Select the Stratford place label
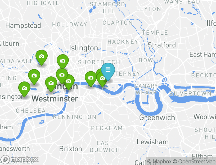Screen dimensions: 216x165 point(162,45)
